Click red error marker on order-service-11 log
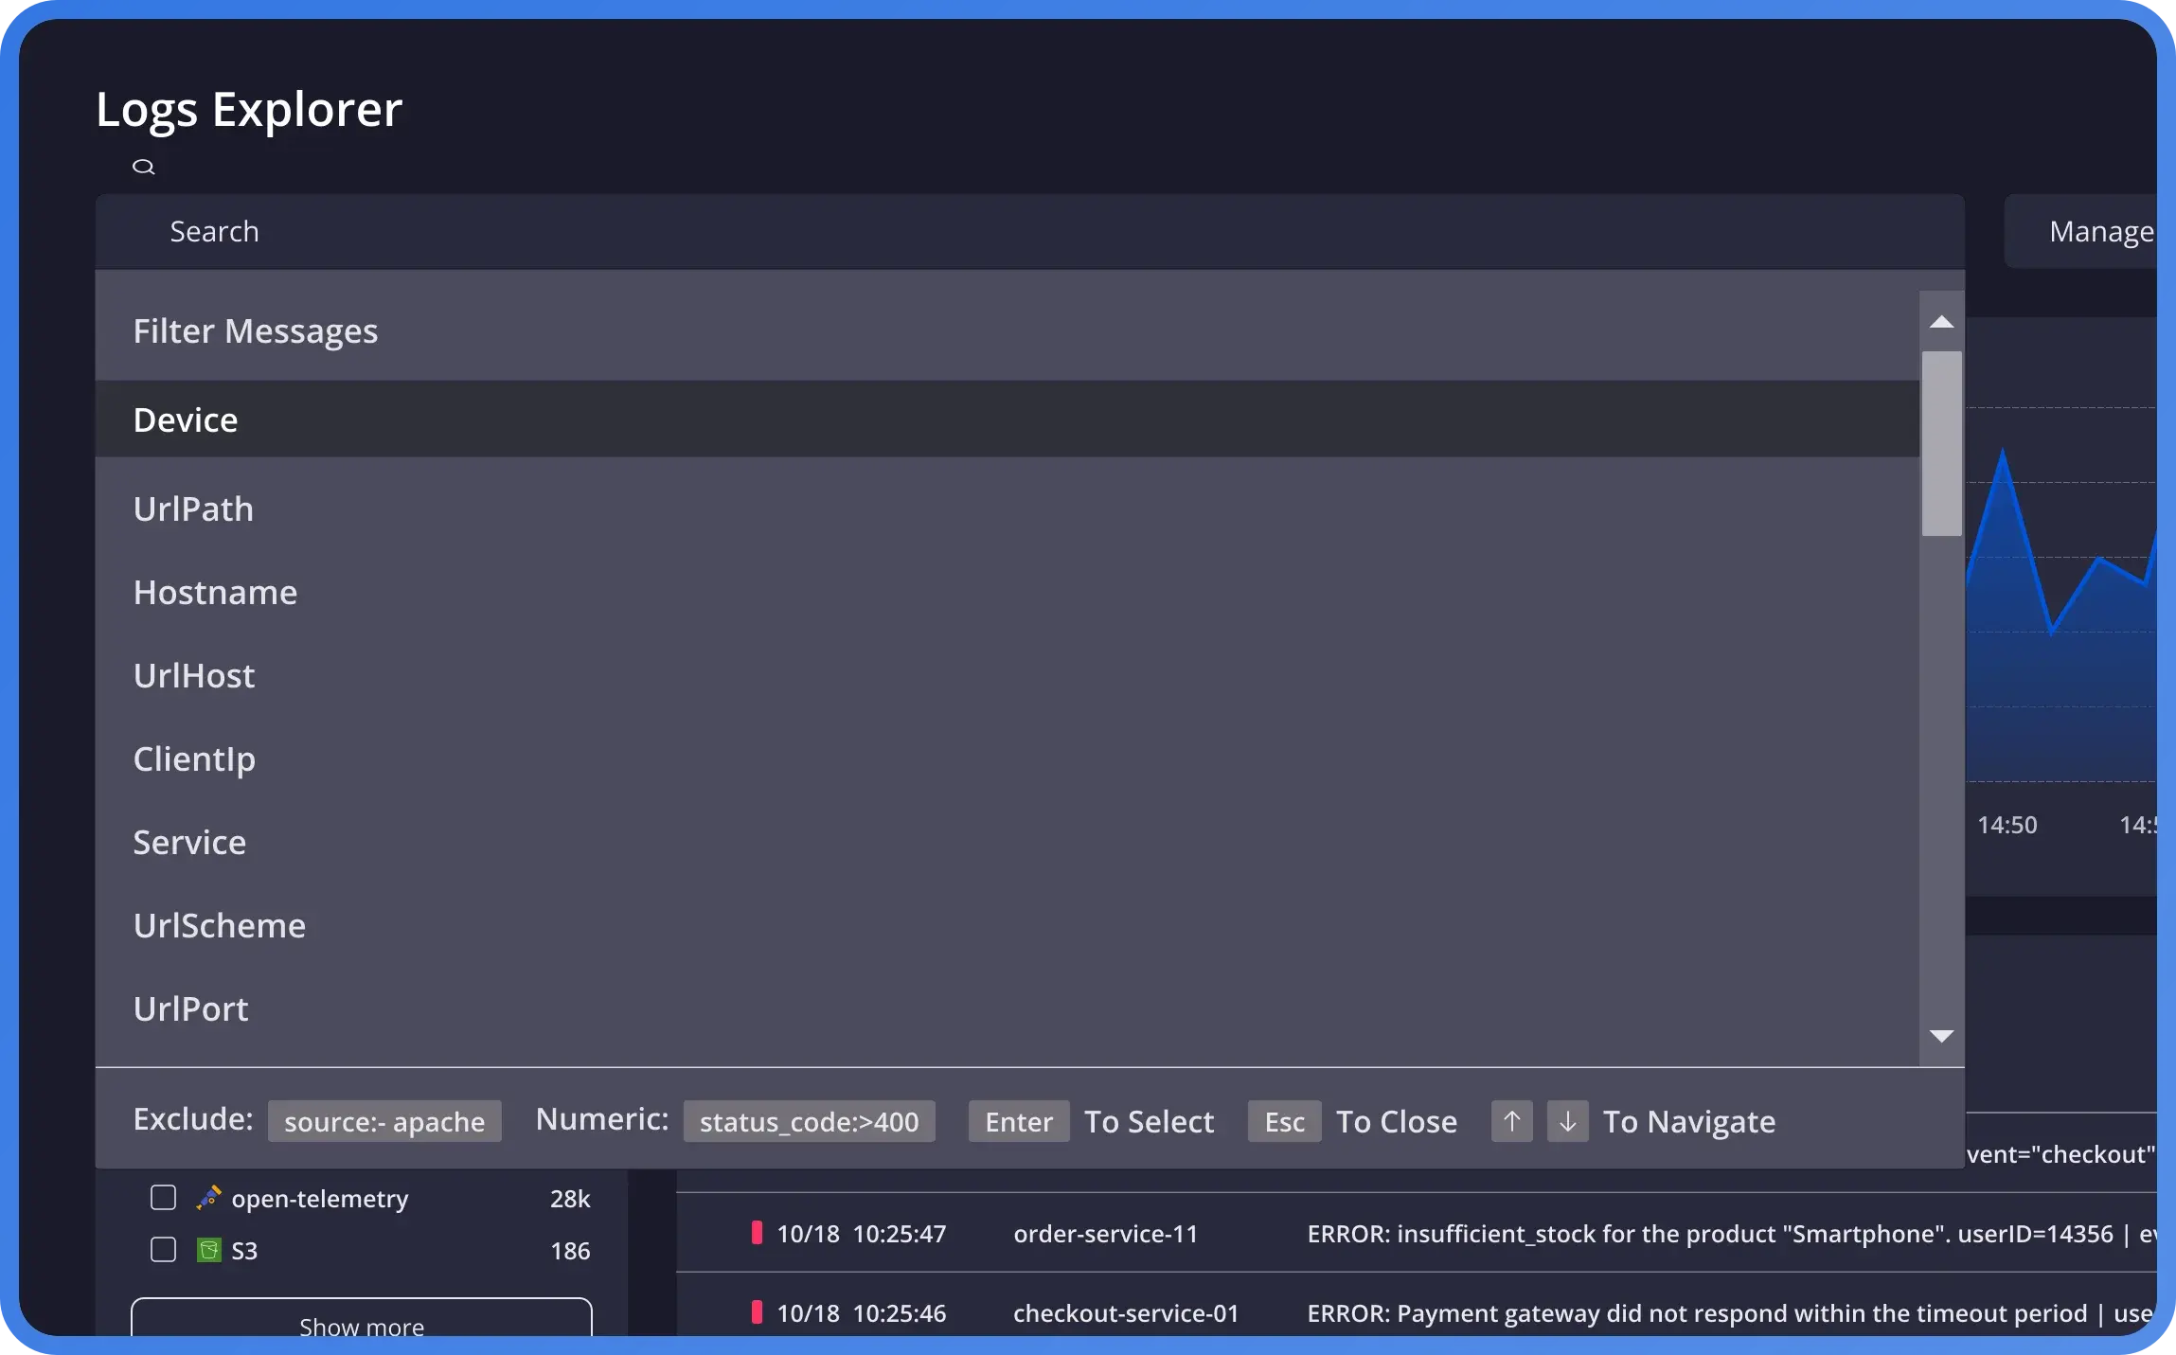 (757, 1233)
